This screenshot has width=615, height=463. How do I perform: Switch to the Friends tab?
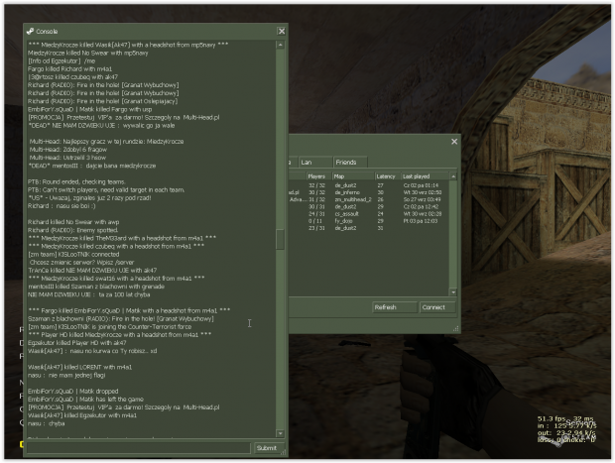pyautogui.click(x=350, y=163)
